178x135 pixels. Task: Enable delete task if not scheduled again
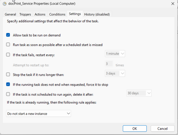click(8, 94)
